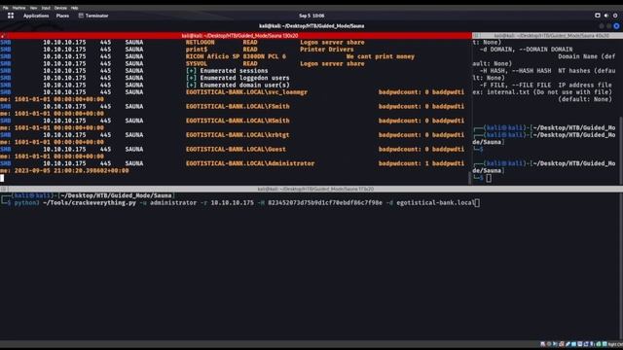Click the print$ share name
Screen dimensions: 623x350
[197, 50]
